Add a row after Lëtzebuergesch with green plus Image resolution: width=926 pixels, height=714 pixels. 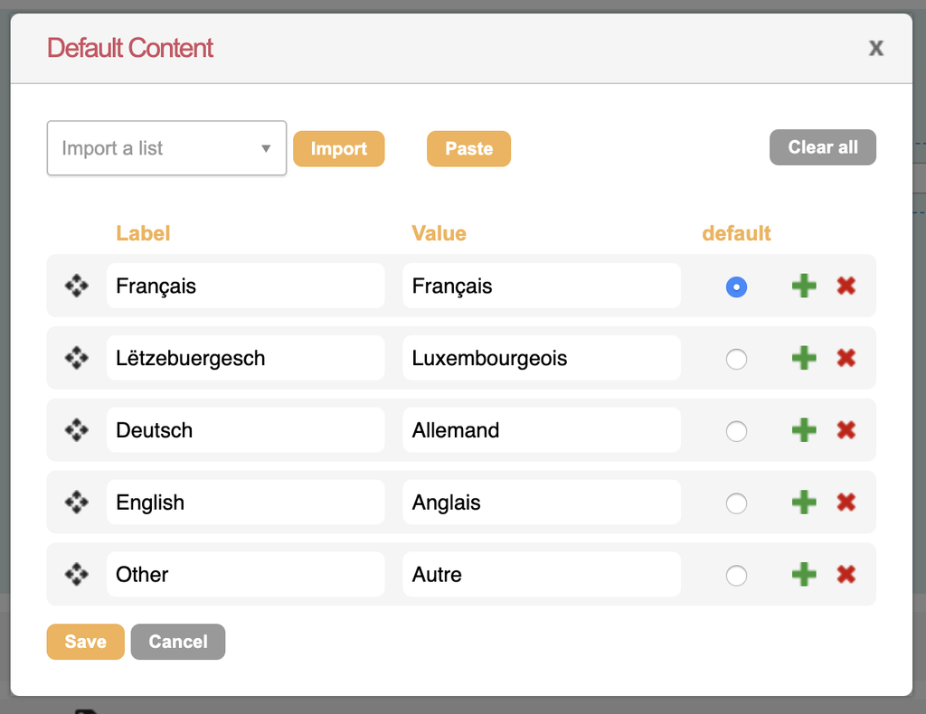[804, 358]
